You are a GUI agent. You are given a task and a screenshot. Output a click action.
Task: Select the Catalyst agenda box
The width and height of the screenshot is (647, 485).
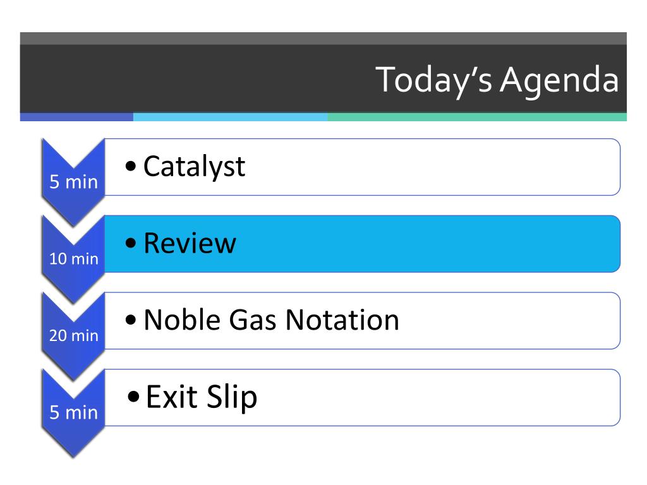[x=362, y=167]
